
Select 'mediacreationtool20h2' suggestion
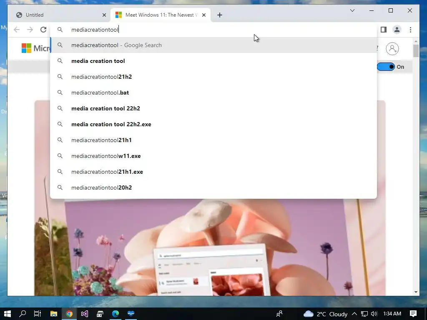[213, 187]
